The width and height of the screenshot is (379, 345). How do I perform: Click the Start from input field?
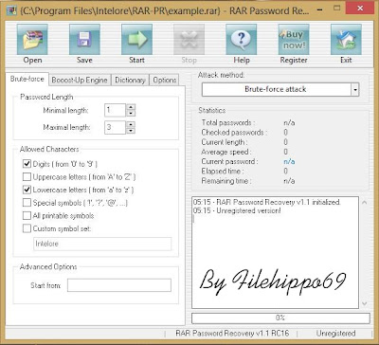119,285
